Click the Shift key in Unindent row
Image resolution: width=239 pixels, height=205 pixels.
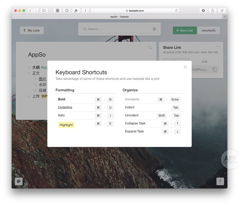point(161,115)
